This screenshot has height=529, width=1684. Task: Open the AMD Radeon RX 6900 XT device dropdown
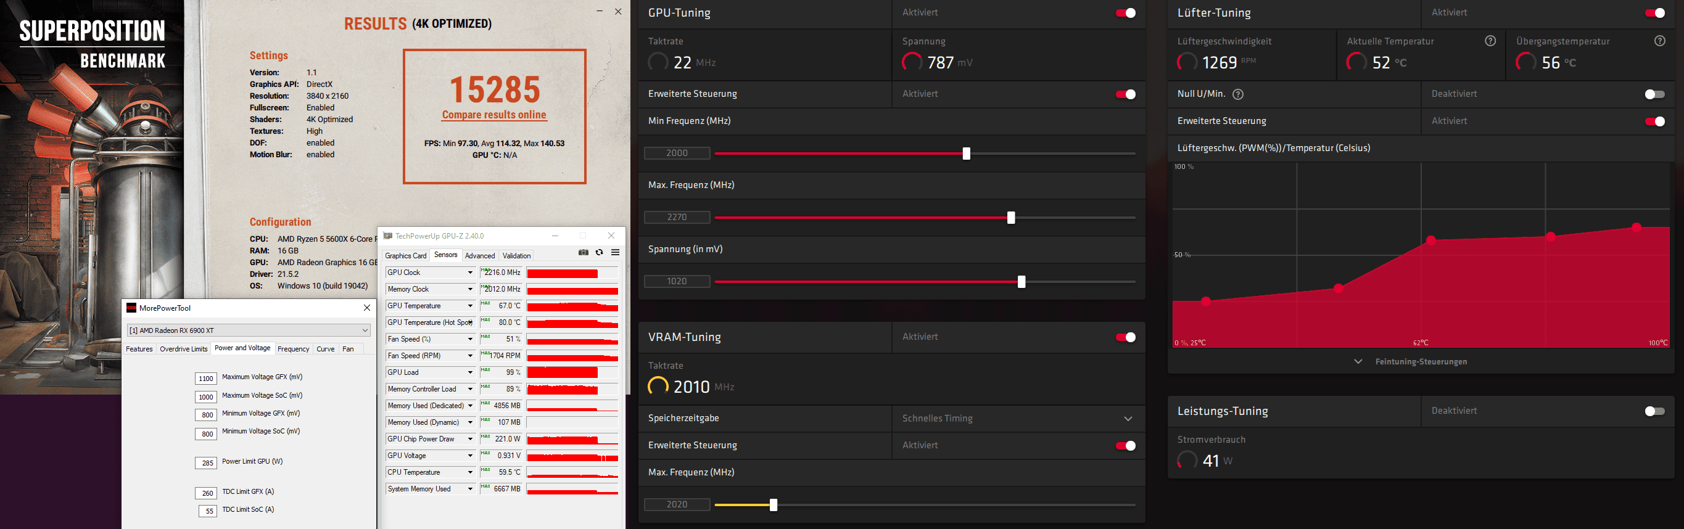[x=249, y=330]
